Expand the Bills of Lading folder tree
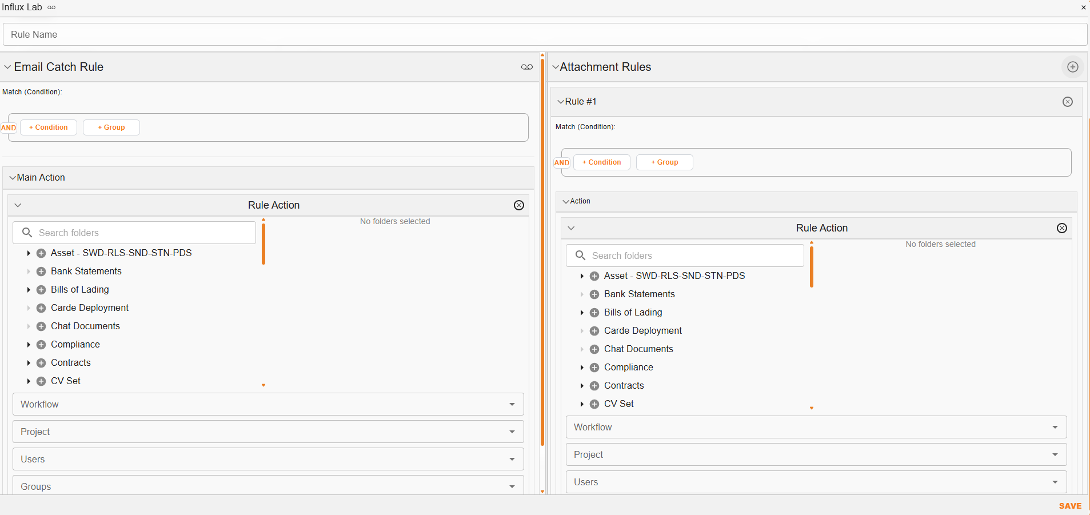 point(28,290)
